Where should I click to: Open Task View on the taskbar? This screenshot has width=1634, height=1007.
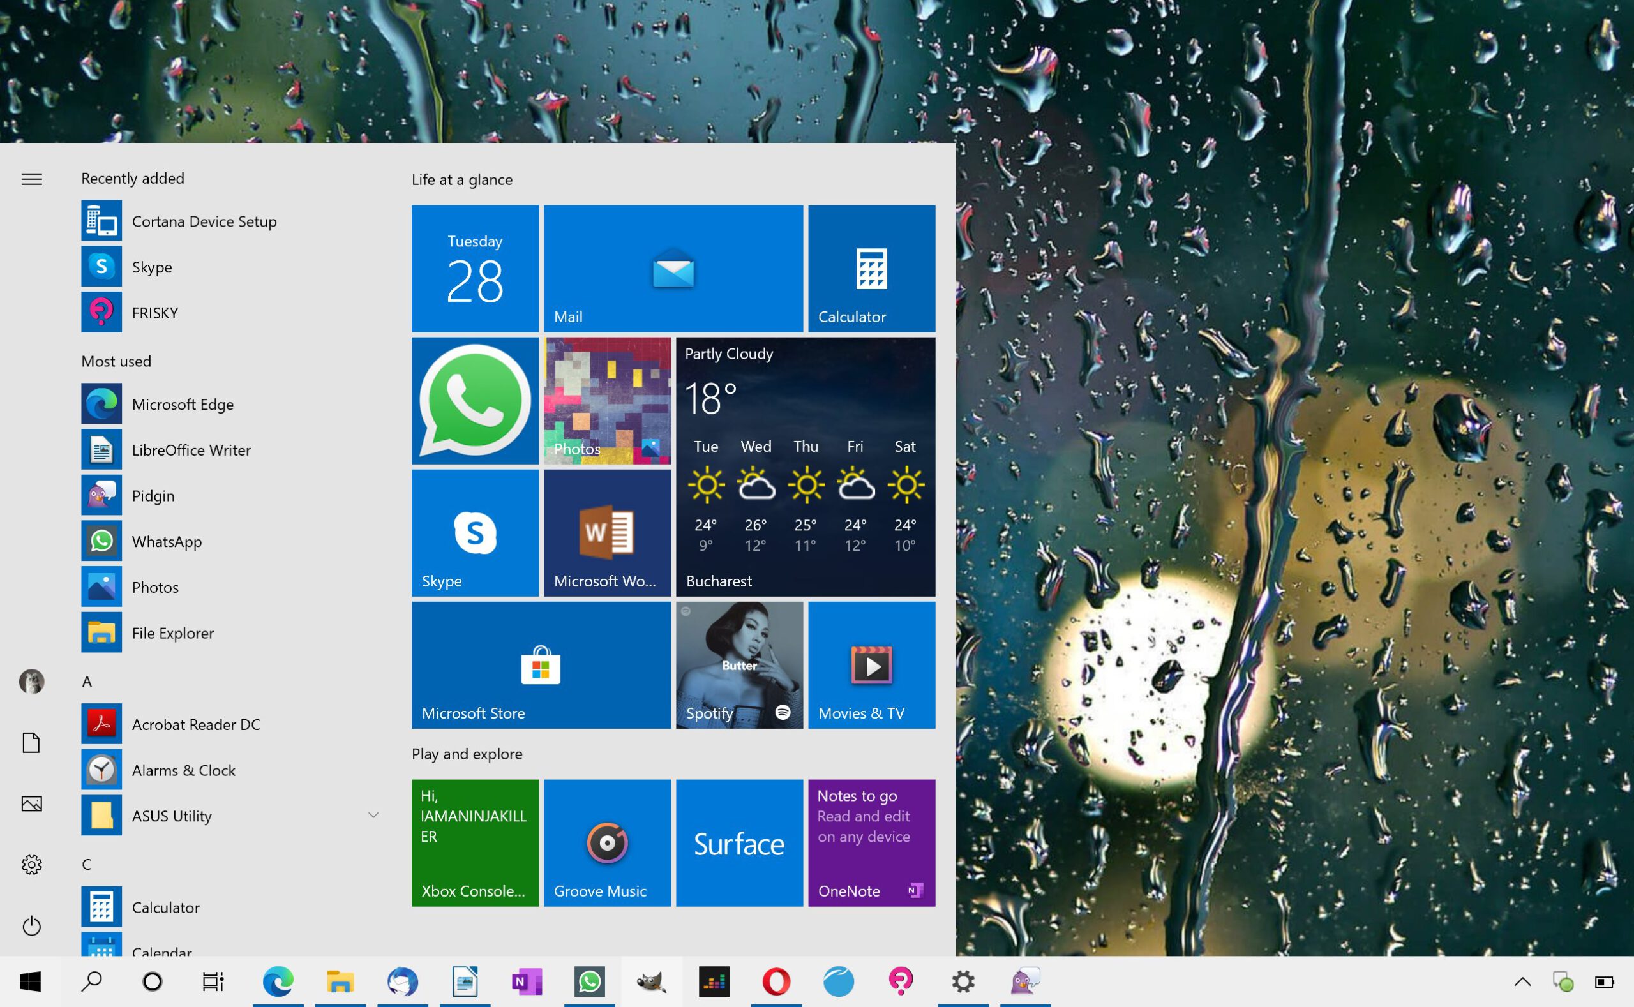214,981
